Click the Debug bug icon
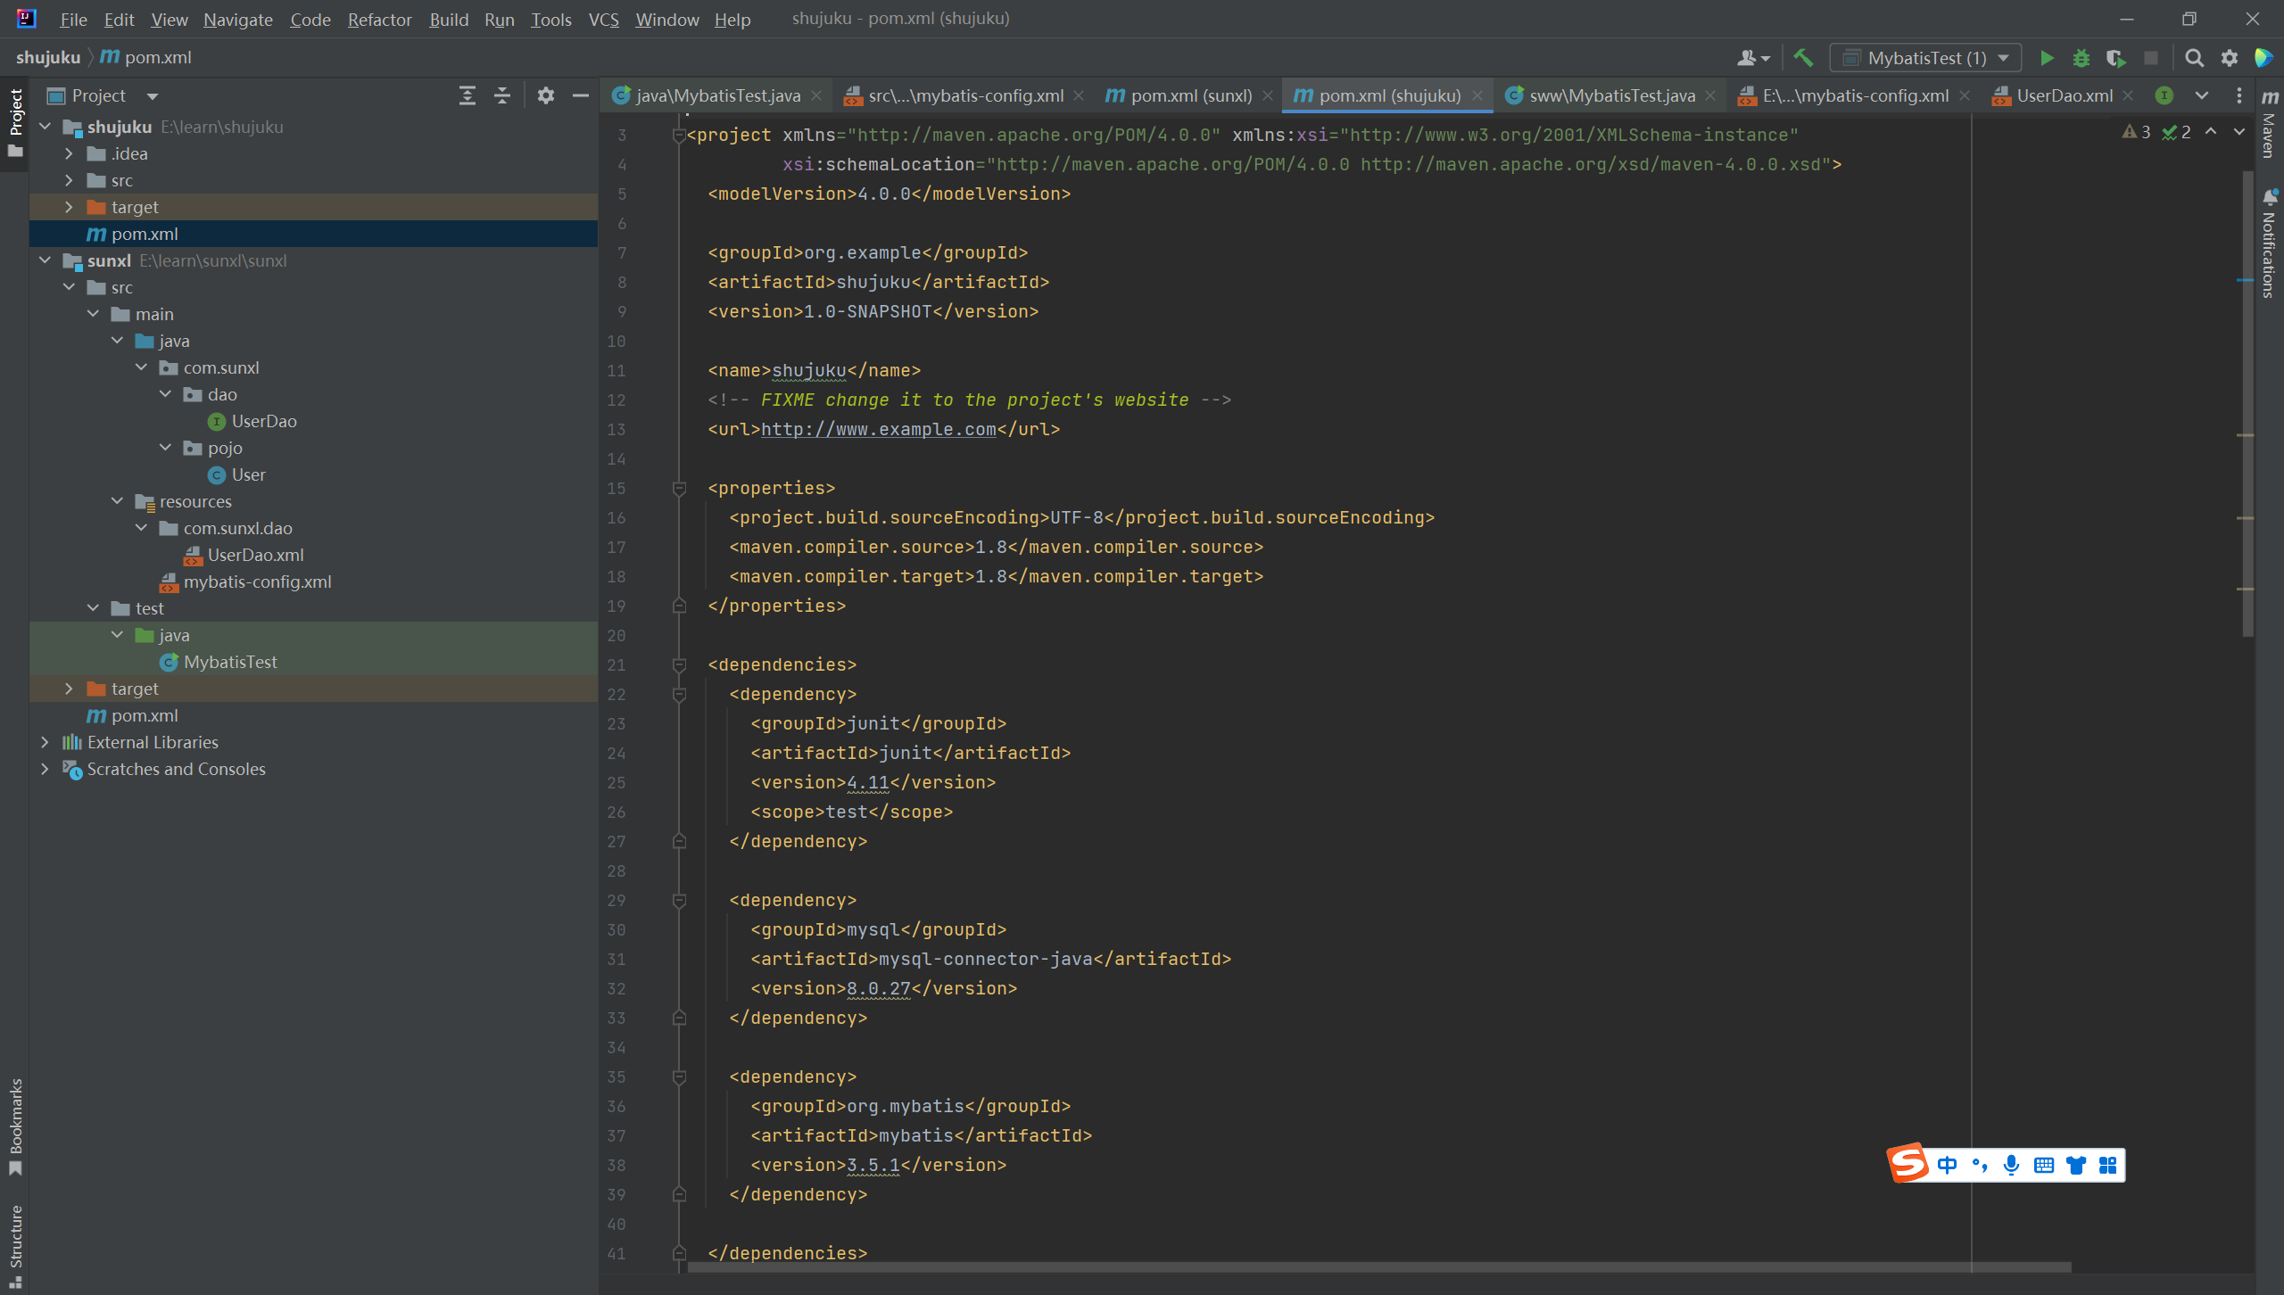2284x1295 pixels. (x=2081, y=58)
